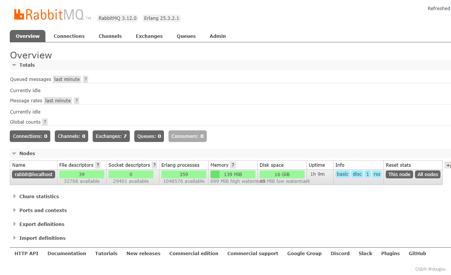Screen dimensions: 451x275
Task: Open the GitHub footer link
Action: click(418, 254)
